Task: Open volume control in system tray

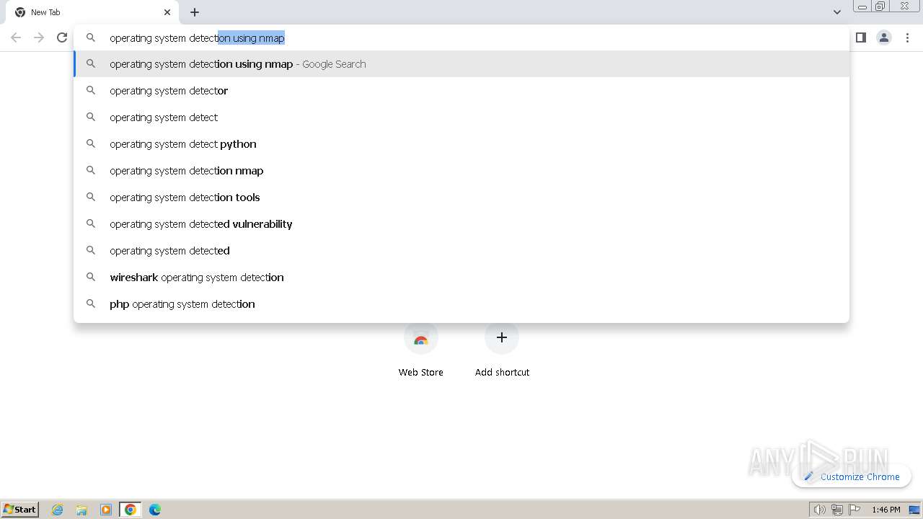Action: 820,510
